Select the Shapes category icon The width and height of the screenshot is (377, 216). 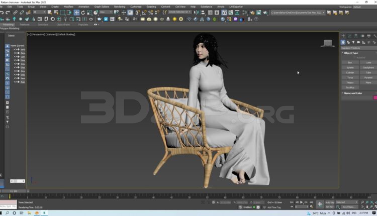pos(348,42)
